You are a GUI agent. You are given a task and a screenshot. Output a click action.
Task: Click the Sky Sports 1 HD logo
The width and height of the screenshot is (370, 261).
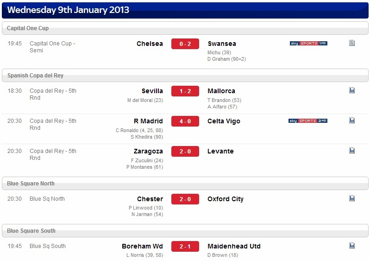[308, 43]
